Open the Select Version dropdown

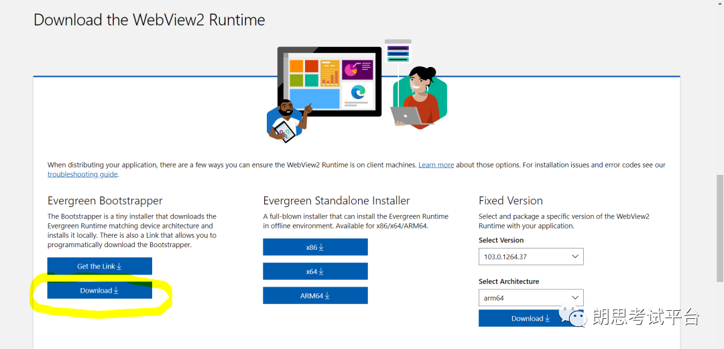click(531, 257)
